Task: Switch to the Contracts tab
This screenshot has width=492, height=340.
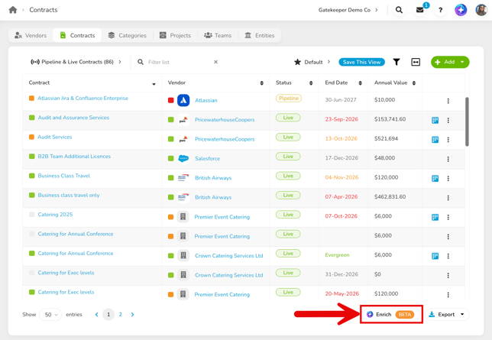Action: tap(77, 35)
